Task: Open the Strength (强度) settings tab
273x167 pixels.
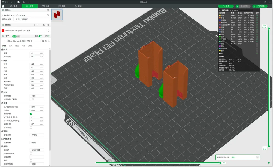Action: click(x=11, y=46)
